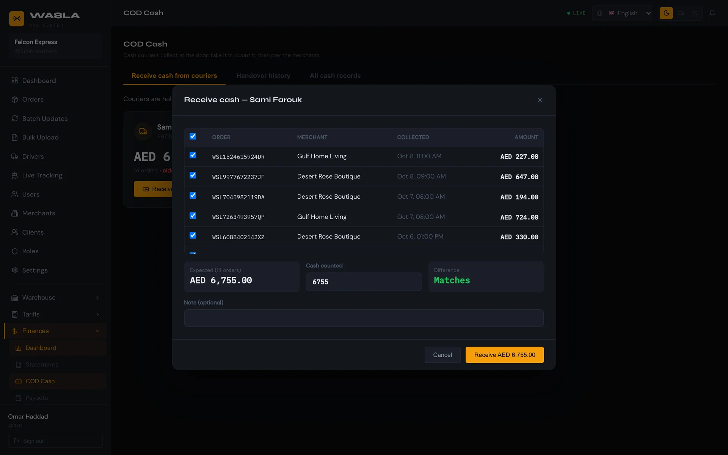
Task: Uncheck order WSL6088402142XZ
Action: pos(193,235)
